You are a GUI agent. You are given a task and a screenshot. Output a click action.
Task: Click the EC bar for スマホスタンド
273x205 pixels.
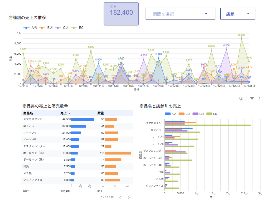(x=208, y=125)
